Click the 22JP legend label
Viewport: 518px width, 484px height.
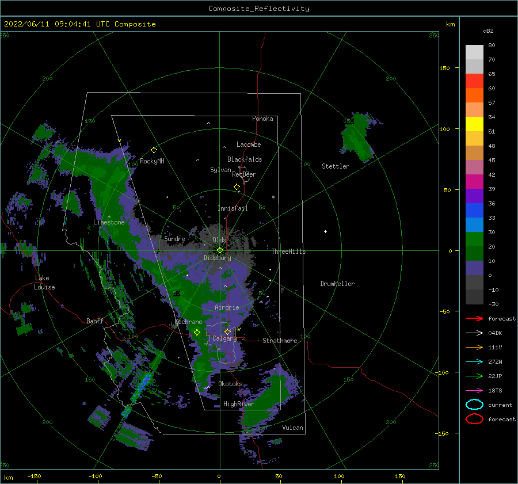pyautogui.click(x=495, y=376)
